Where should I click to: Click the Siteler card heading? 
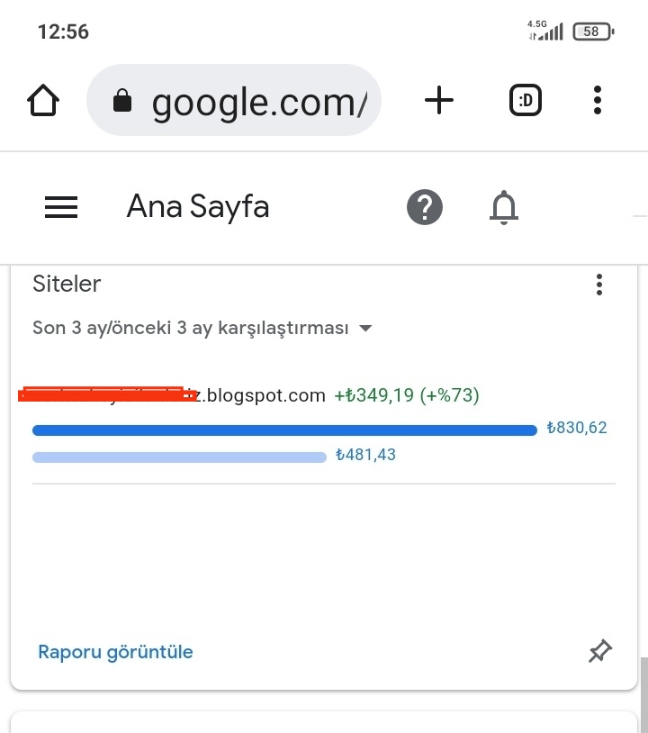click(x=67, y=284)
